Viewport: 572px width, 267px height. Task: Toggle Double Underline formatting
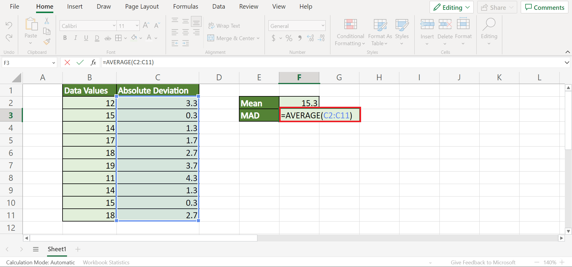97,38
